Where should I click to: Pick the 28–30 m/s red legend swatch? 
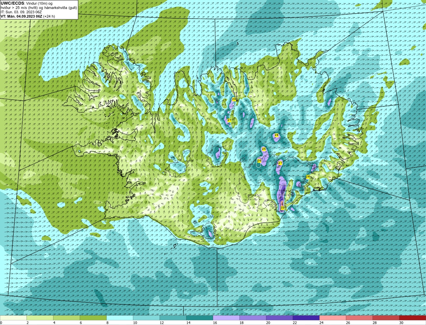pos(386,318)
